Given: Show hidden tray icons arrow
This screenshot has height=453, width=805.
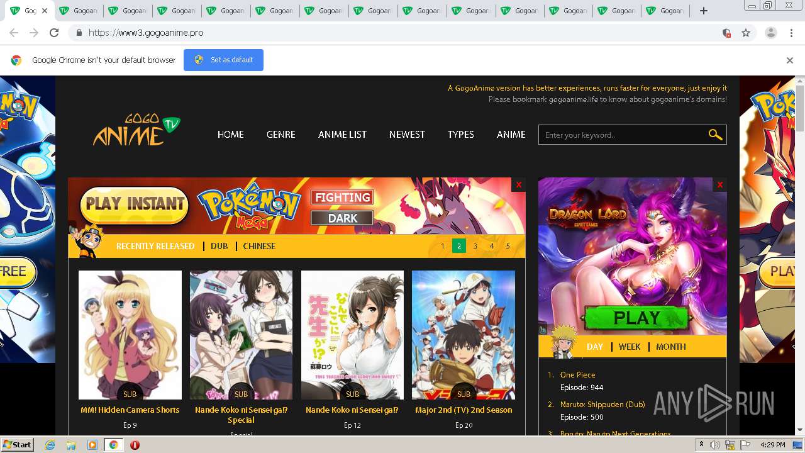Looking at the screenshot, I should (701, 445).
